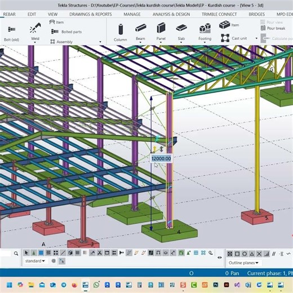Image resolution: width=293 pixels, height=293 pixels.
Task: Toggle the parallel-lines snap switch
Action: tap(274, 254)
